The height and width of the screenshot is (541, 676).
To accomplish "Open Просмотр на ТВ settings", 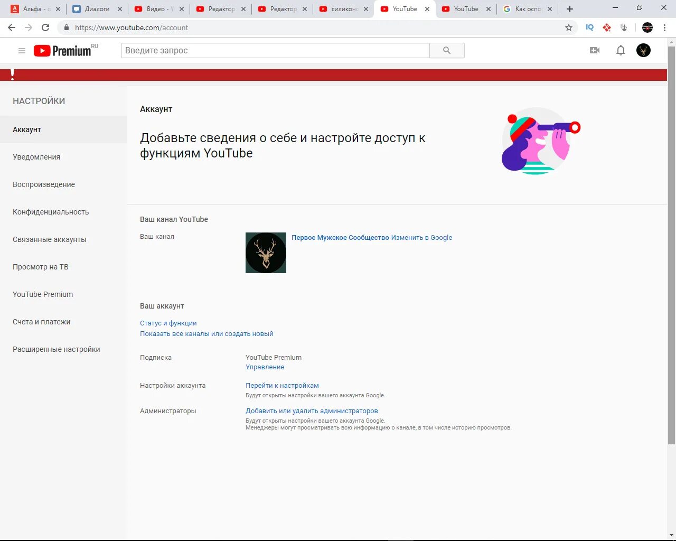I will (63, 267).
